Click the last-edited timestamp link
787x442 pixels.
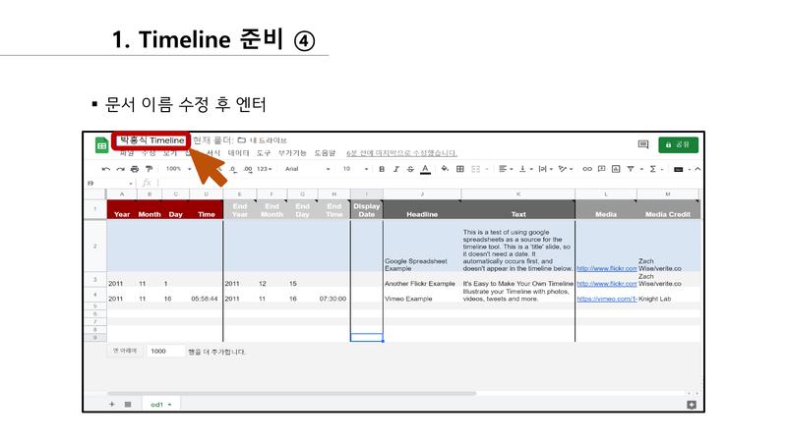click(x=401, y=153)
